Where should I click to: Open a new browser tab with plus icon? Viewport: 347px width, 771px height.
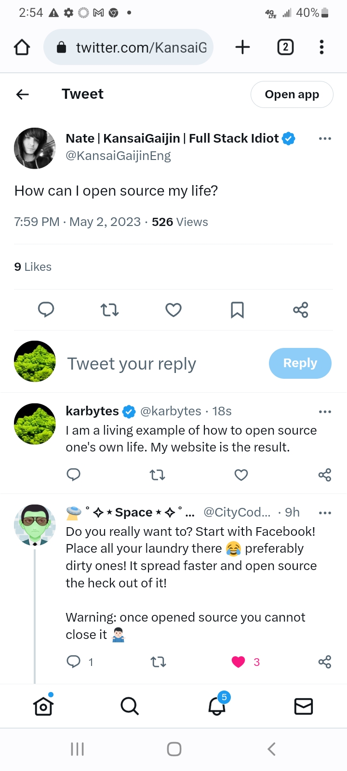click(242, 47)
